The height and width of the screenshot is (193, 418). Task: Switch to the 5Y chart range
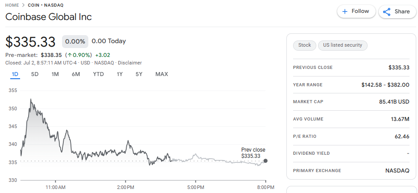click(139, 74)
